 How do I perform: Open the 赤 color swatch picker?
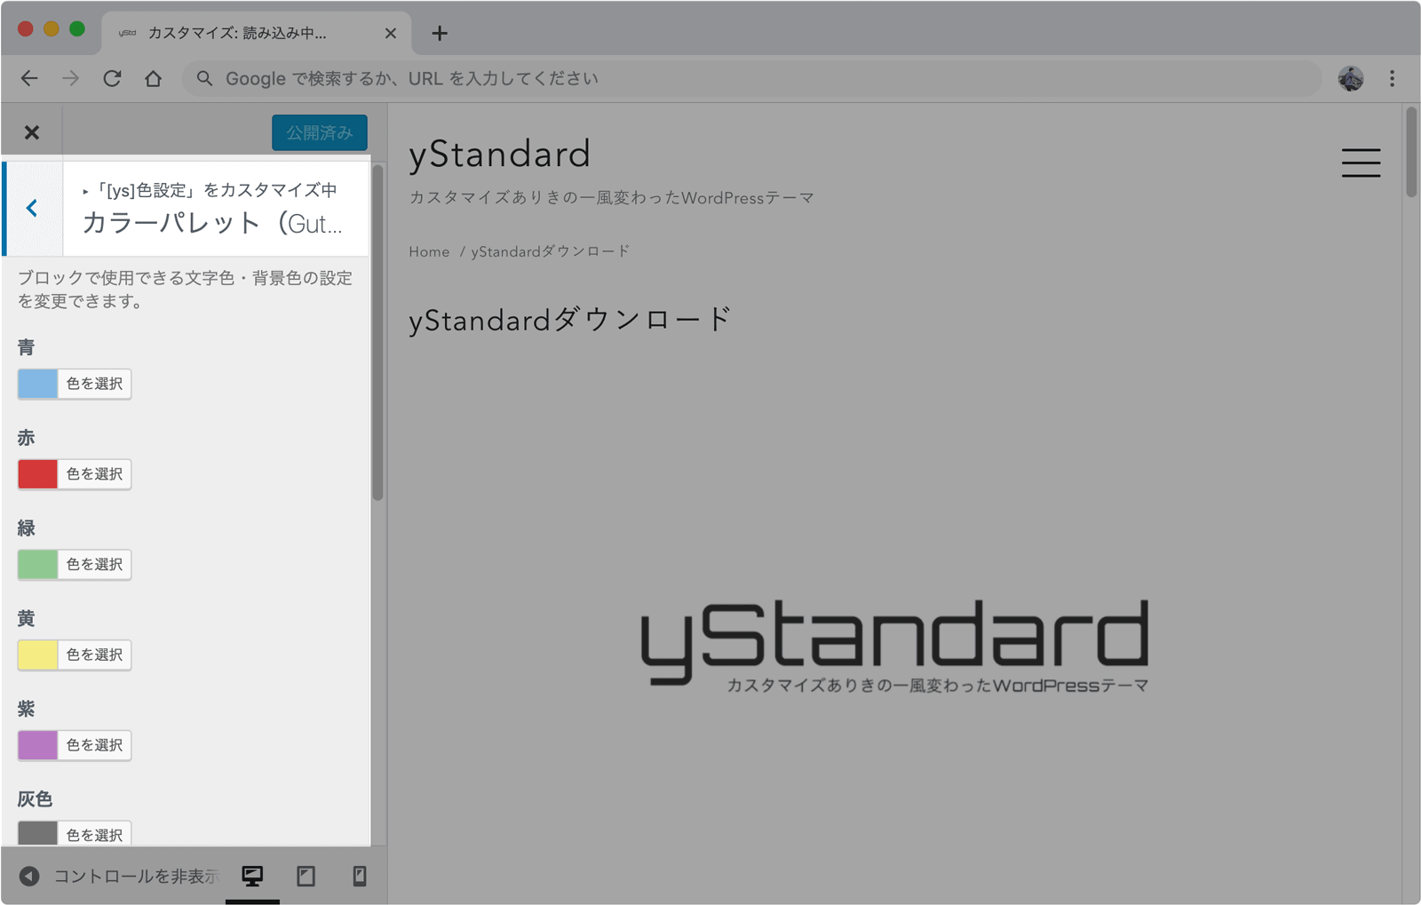(x=37, y=474)
